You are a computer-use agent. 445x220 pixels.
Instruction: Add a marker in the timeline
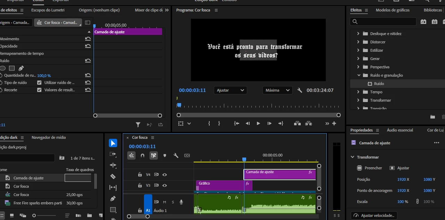pyautogui.click(x=165, y=155)
